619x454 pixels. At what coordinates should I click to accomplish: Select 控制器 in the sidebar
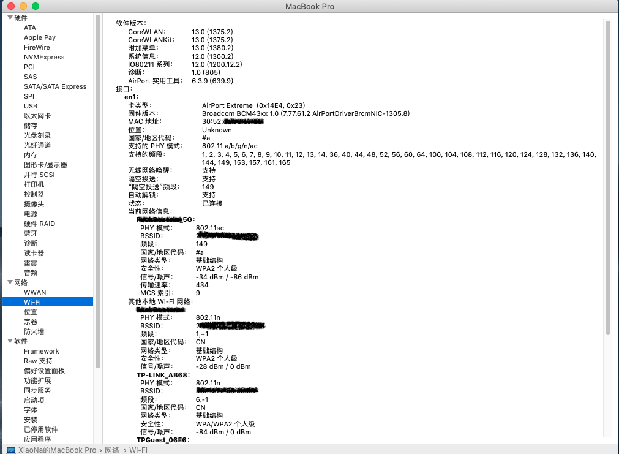[x=34, y=194]
